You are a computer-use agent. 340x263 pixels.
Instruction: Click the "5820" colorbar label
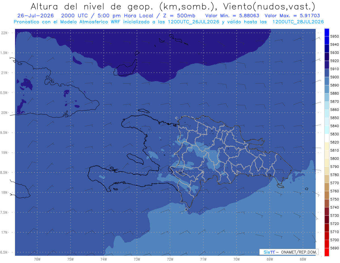335,142
